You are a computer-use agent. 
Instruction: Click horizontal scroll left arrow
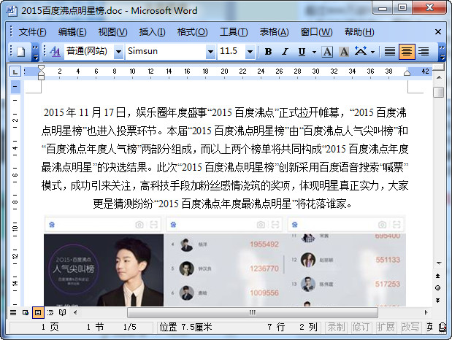click(x=75, y=312)
